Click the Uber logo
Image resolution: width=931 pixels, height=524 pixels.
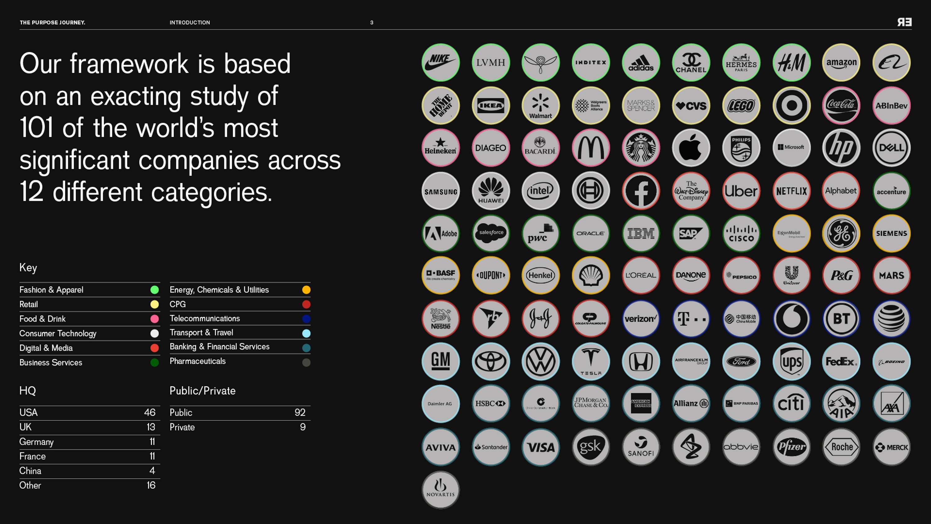coord(741,191)
